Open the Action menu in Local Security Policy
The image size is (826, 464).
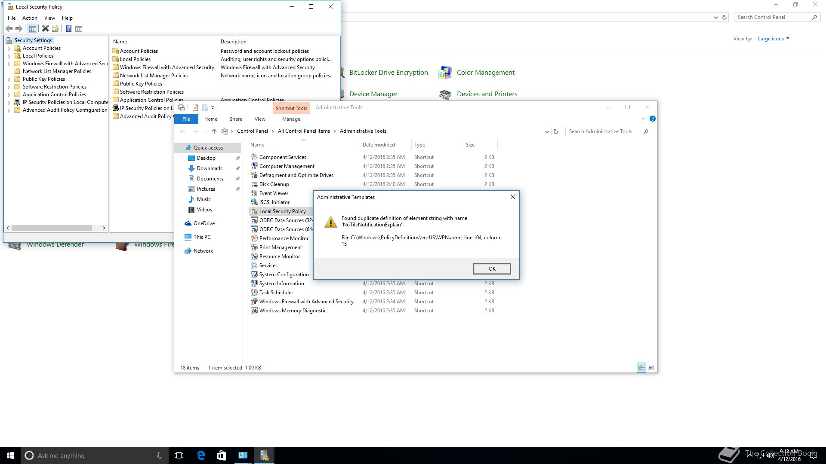[x=30, y=18]
